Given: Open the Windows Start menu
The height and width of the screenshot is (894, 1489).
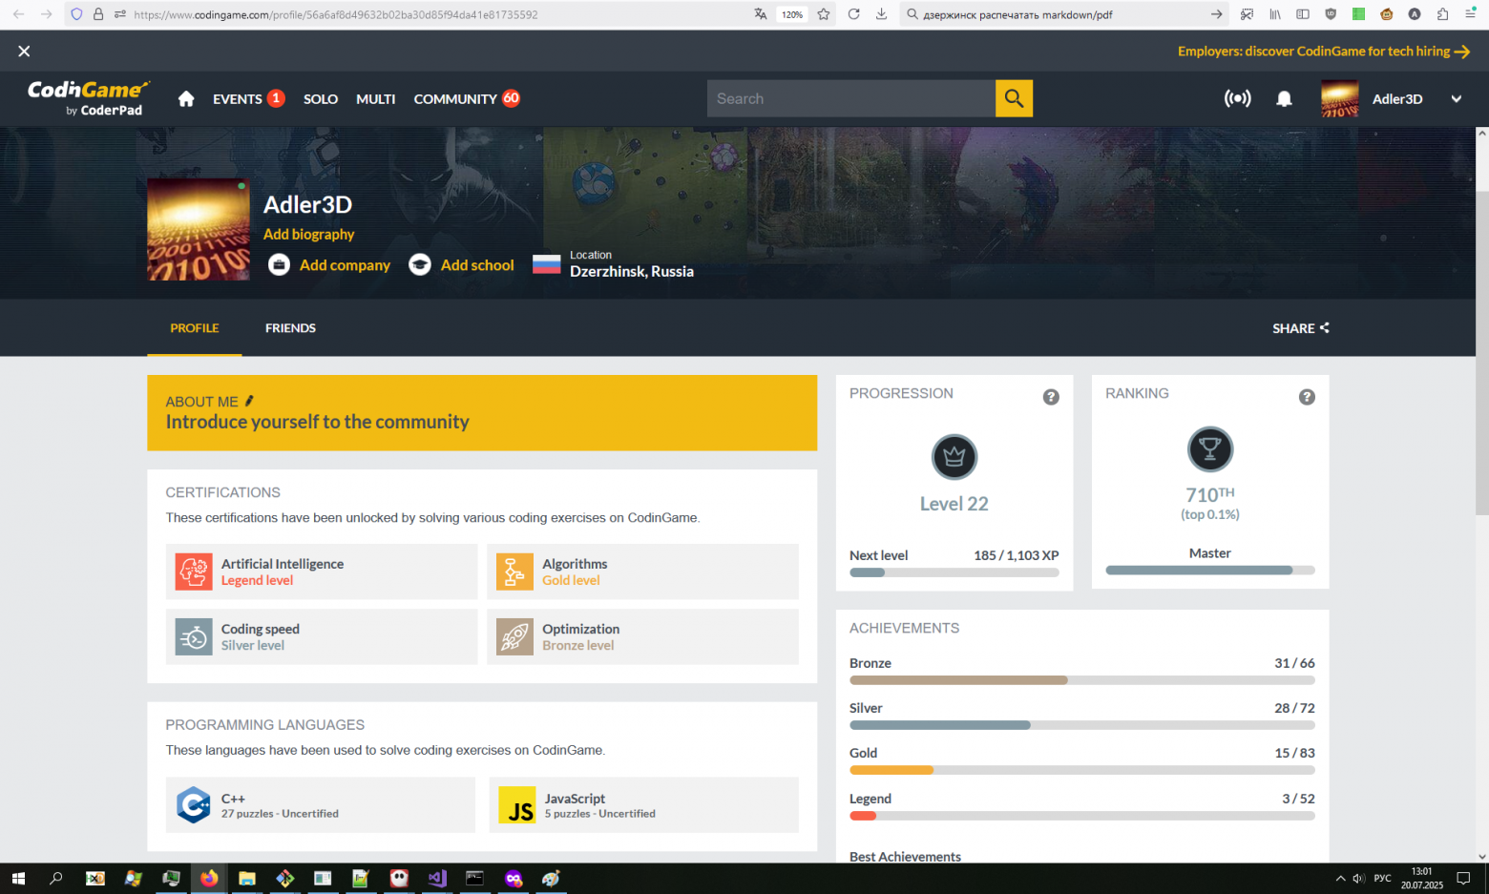Looking at the screenshot, I should pos(18,879).
